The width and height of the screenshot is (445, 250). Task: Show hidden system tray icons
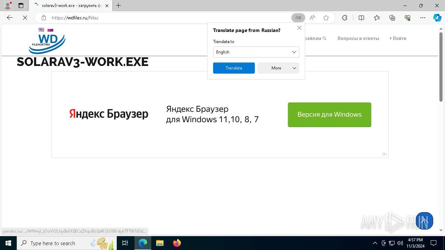point(375,243)
